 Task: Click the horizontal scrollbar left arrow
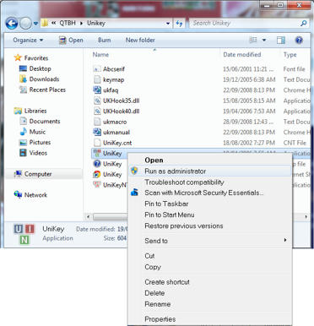pyautogui.click(x=89, y=216)
